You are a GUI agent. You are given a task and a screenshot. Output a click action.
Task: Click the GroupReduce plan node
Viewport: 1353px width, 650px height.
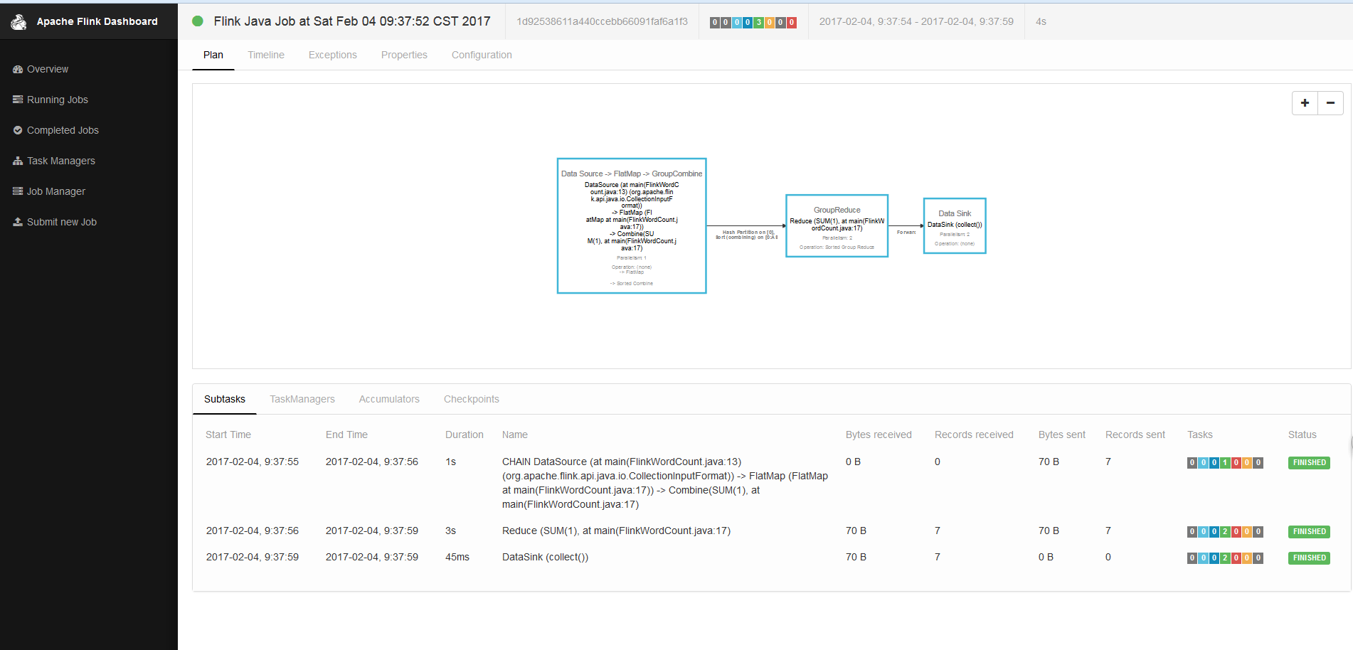pos(837,225)
